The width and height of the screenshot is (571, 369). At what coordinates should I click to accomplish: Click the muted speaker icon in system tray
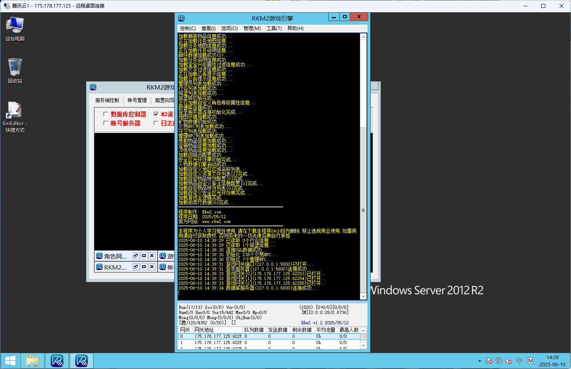point(508,361)
